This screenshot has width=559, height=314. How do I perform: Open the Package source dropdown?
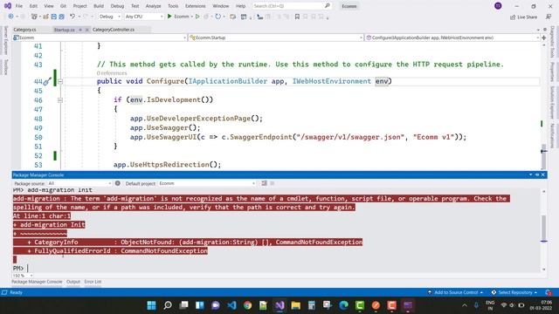(x=79, y=183)
